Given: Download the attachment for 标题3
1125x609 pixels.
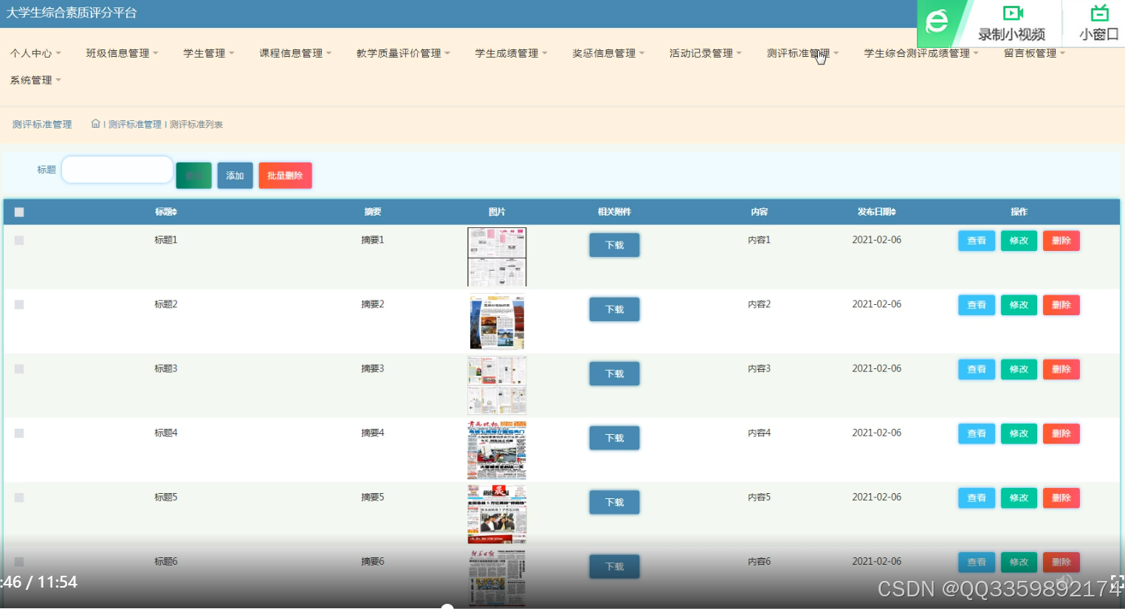Looking at the screenshot, I should tap(614, 374).
